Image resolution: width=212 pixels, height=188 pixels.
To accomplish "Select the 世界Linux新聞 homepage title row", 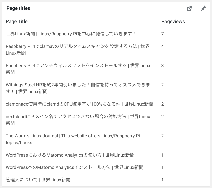I will pyautogui.click(x=106, y=34).
